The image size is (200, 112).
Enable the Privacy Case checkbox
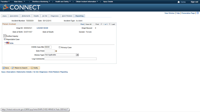point(60,47)
